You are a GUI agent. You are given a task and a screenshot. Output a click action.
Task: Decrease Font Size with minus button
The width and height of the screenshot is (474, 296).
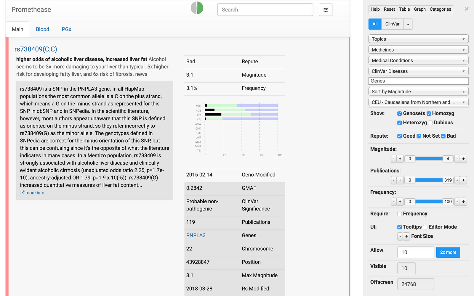[400, 236]
